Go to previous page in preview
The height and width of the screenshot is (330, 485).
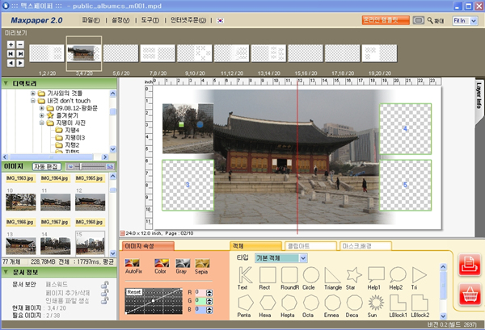11,63
